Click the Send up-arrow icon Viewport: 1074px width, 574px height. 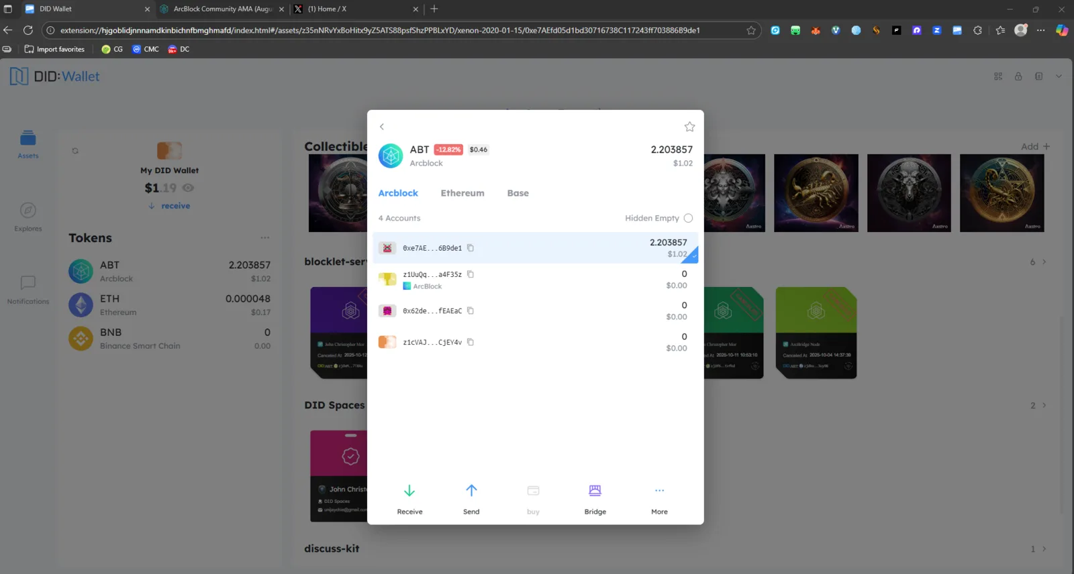click(x=471, y=491)
